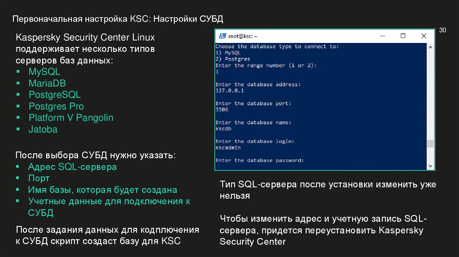Click the 'kscdb' database name value

pyautogui.click(x=223, y=128)
